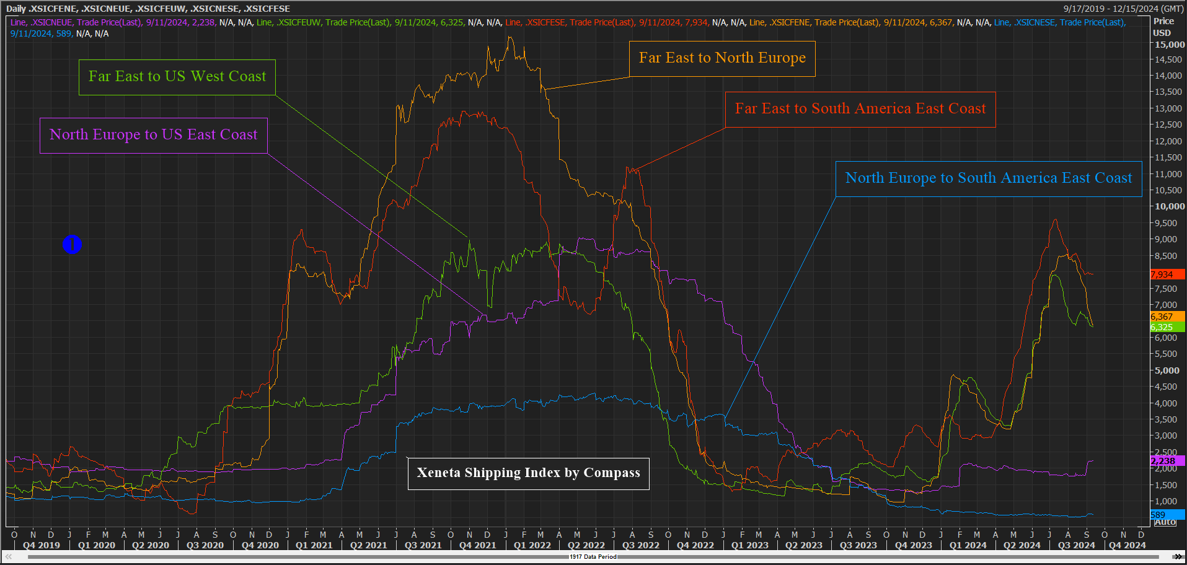Click the Auto scale button
This screenshot has height=565, width=1187.
pos(1165,522)
